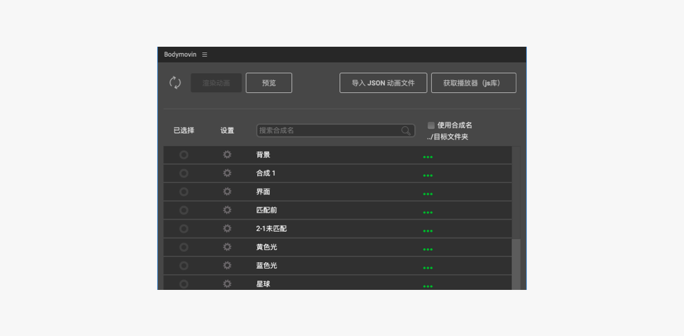Screen dimensions: 684x336
Task: Click the 星球 composition name
Action: [263, 284]
